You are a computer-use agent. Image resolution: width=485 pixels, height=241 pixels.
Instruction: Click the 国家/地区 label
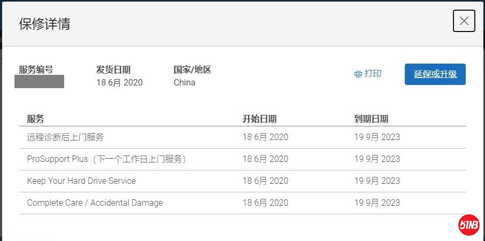(193, 70)
